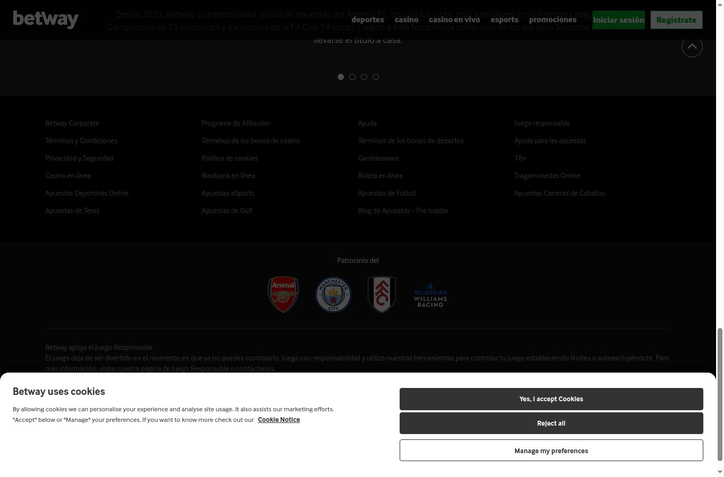
Task: Open the Casino en línea link
Action: pyautogui.click(x=68, y=175)
